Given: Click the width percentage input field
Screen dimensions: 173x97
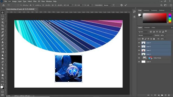Looking at the screenshot, I should (48, 5).
